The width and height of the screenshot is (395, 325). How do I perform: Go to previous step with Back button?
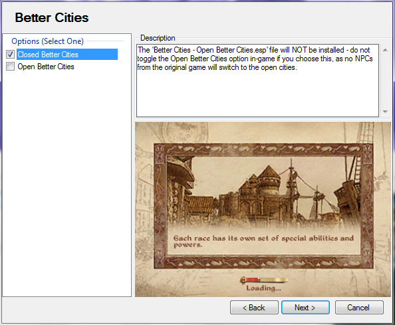(254, 307)
